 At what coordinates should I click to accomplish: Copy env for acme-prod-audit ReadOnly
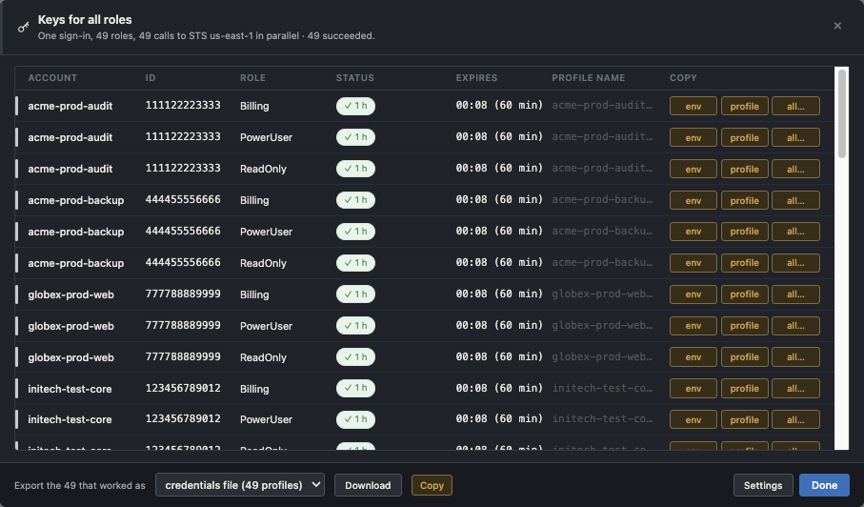click(x=693, y=170)
